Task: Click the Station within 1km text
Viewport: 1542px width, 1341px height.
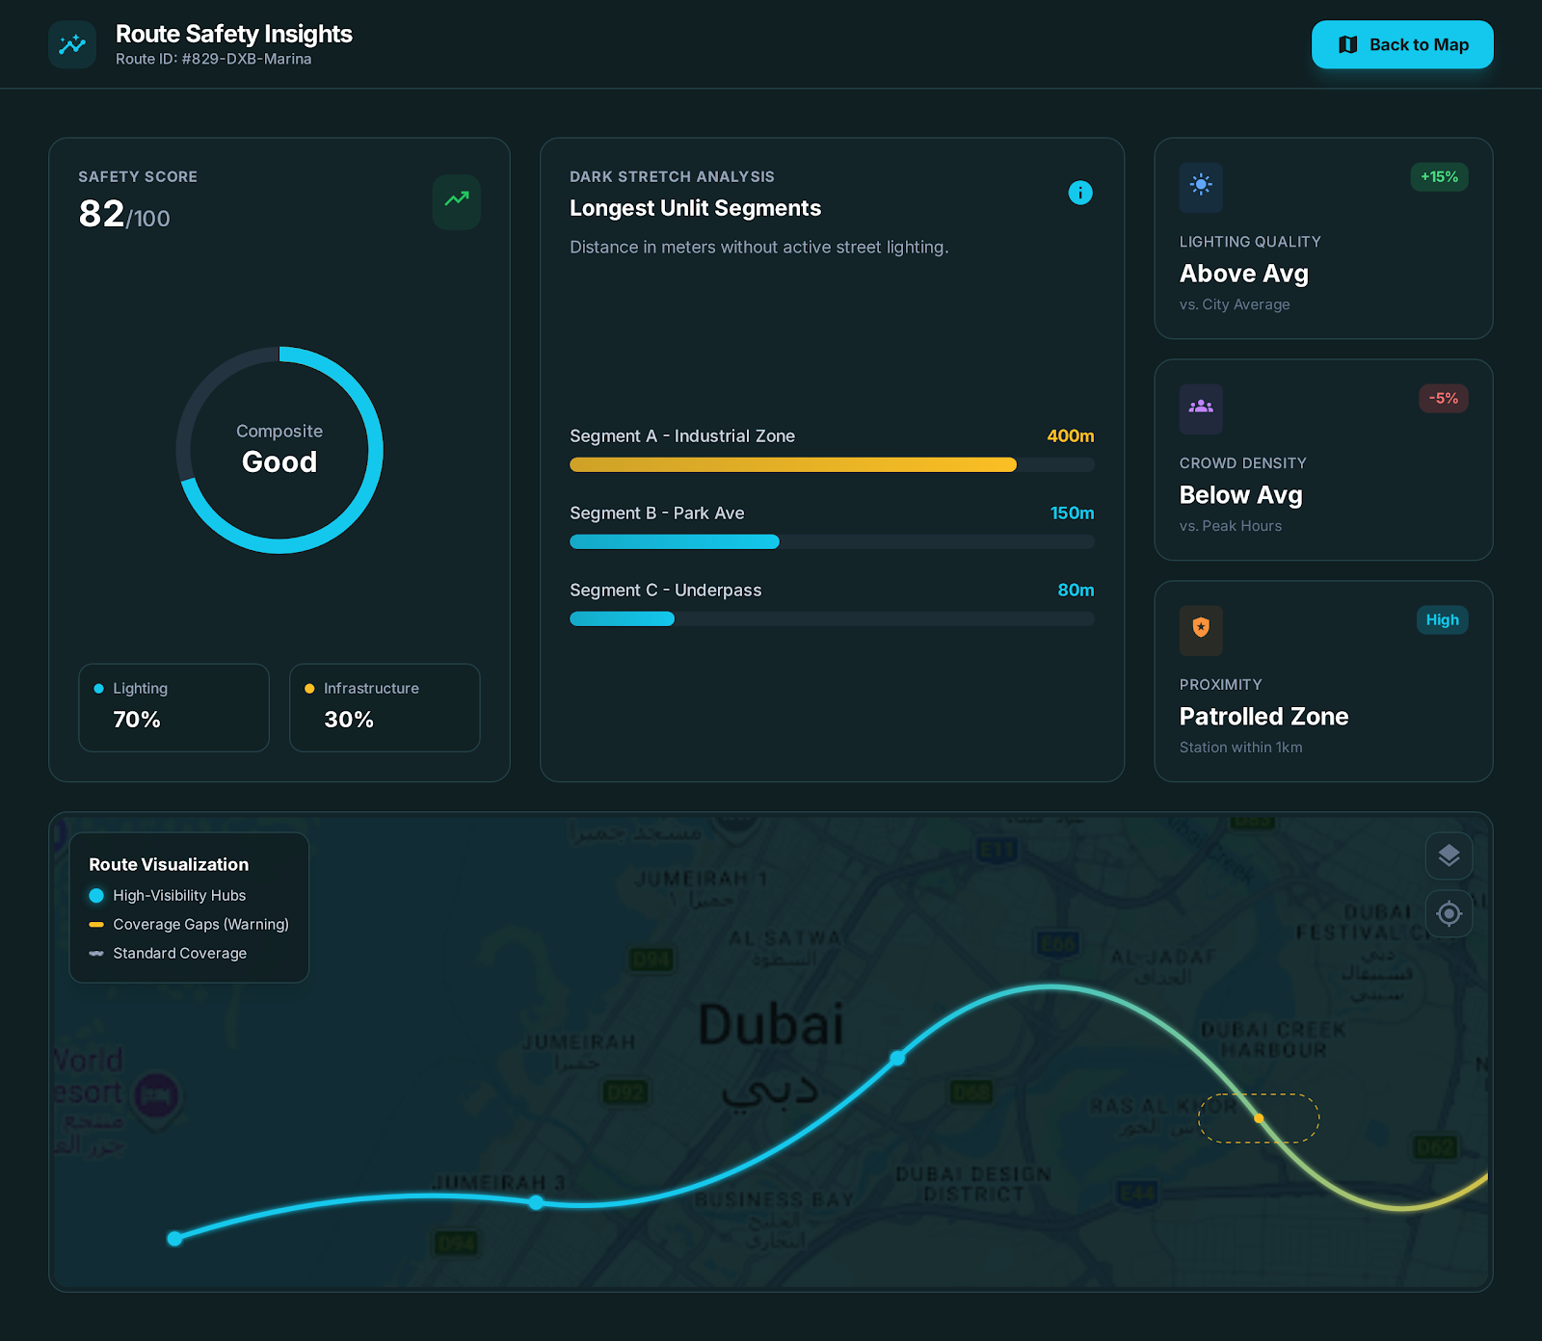Action: (x=1240, y=748)
